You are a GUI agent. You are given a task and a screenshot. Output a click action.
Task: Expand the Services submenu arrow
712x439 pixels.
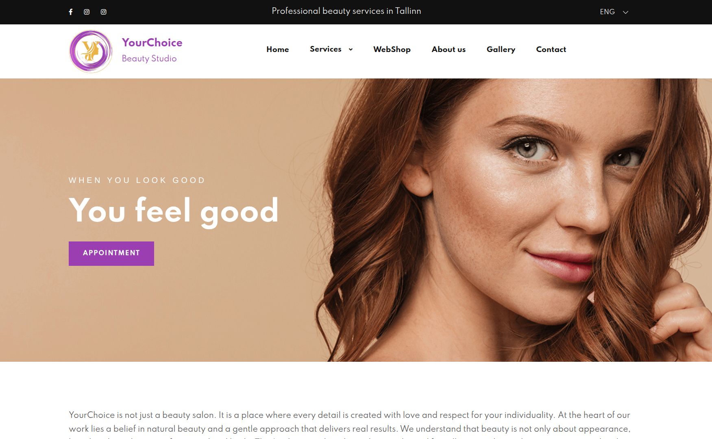(351, 49)
